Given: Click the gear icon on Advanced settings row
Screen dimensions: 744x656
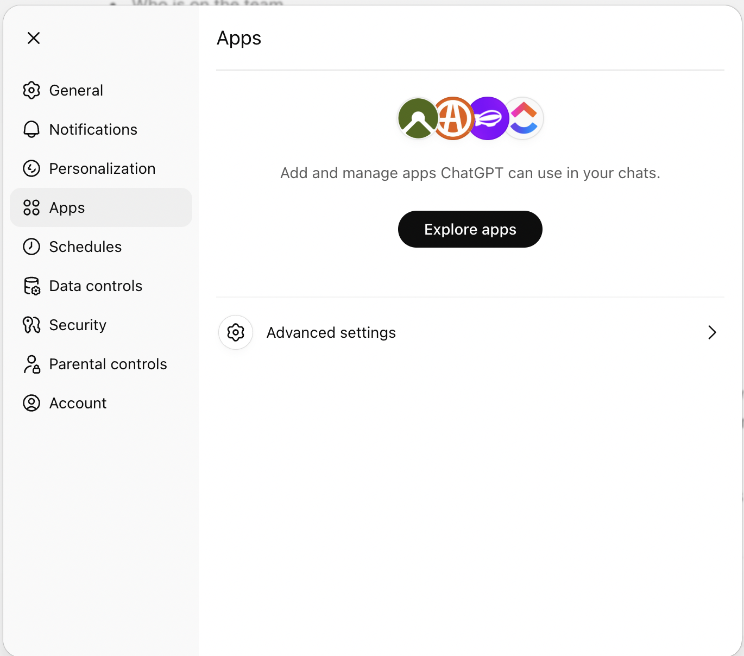Looking at the screenshot, I should click(235, 332).
